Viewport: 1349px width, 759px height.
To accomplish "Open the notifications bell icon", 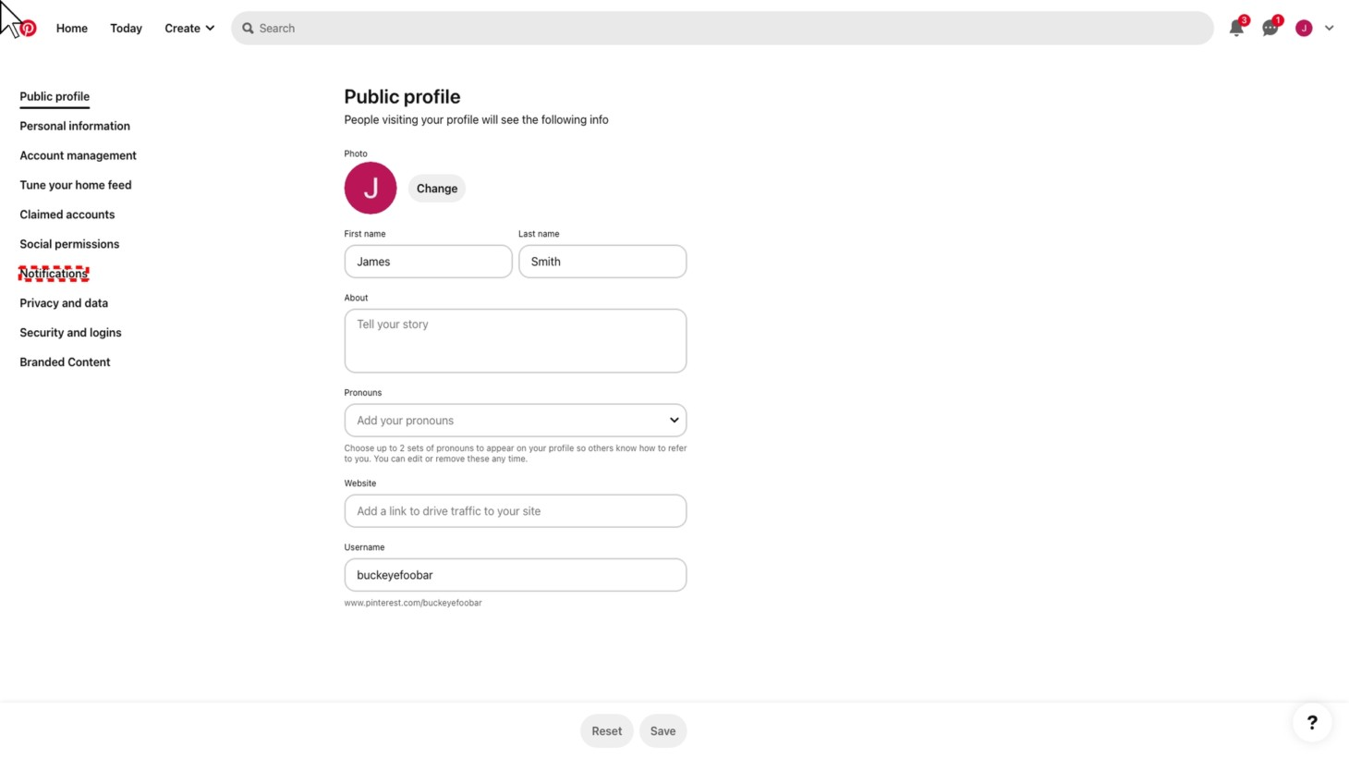I will coord(1236,29).
